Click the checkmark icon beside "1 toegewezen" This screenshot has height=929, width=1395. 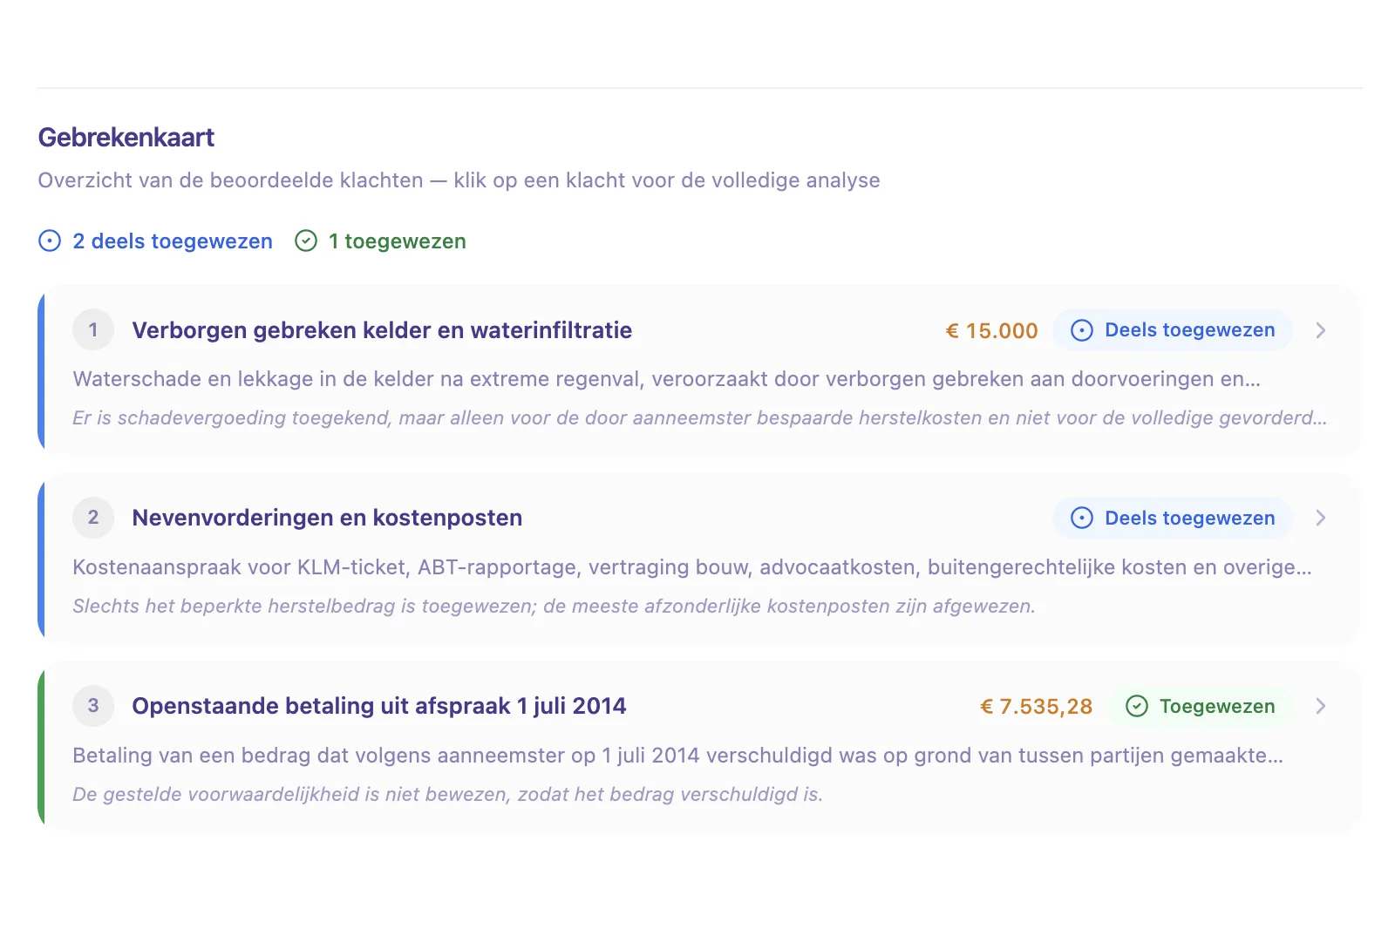tap(306, 241)
